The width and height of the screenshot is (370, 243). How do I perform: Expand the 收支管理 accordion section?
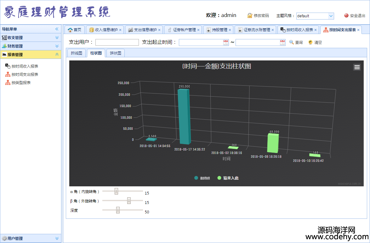31,37
